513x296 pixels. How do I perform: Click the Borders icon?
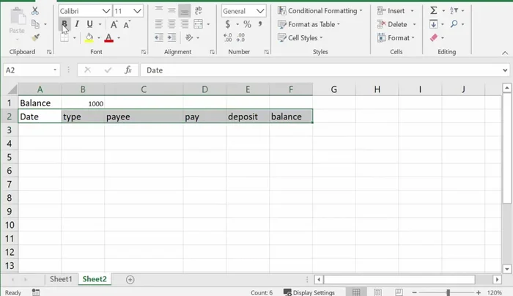point(64,37)
